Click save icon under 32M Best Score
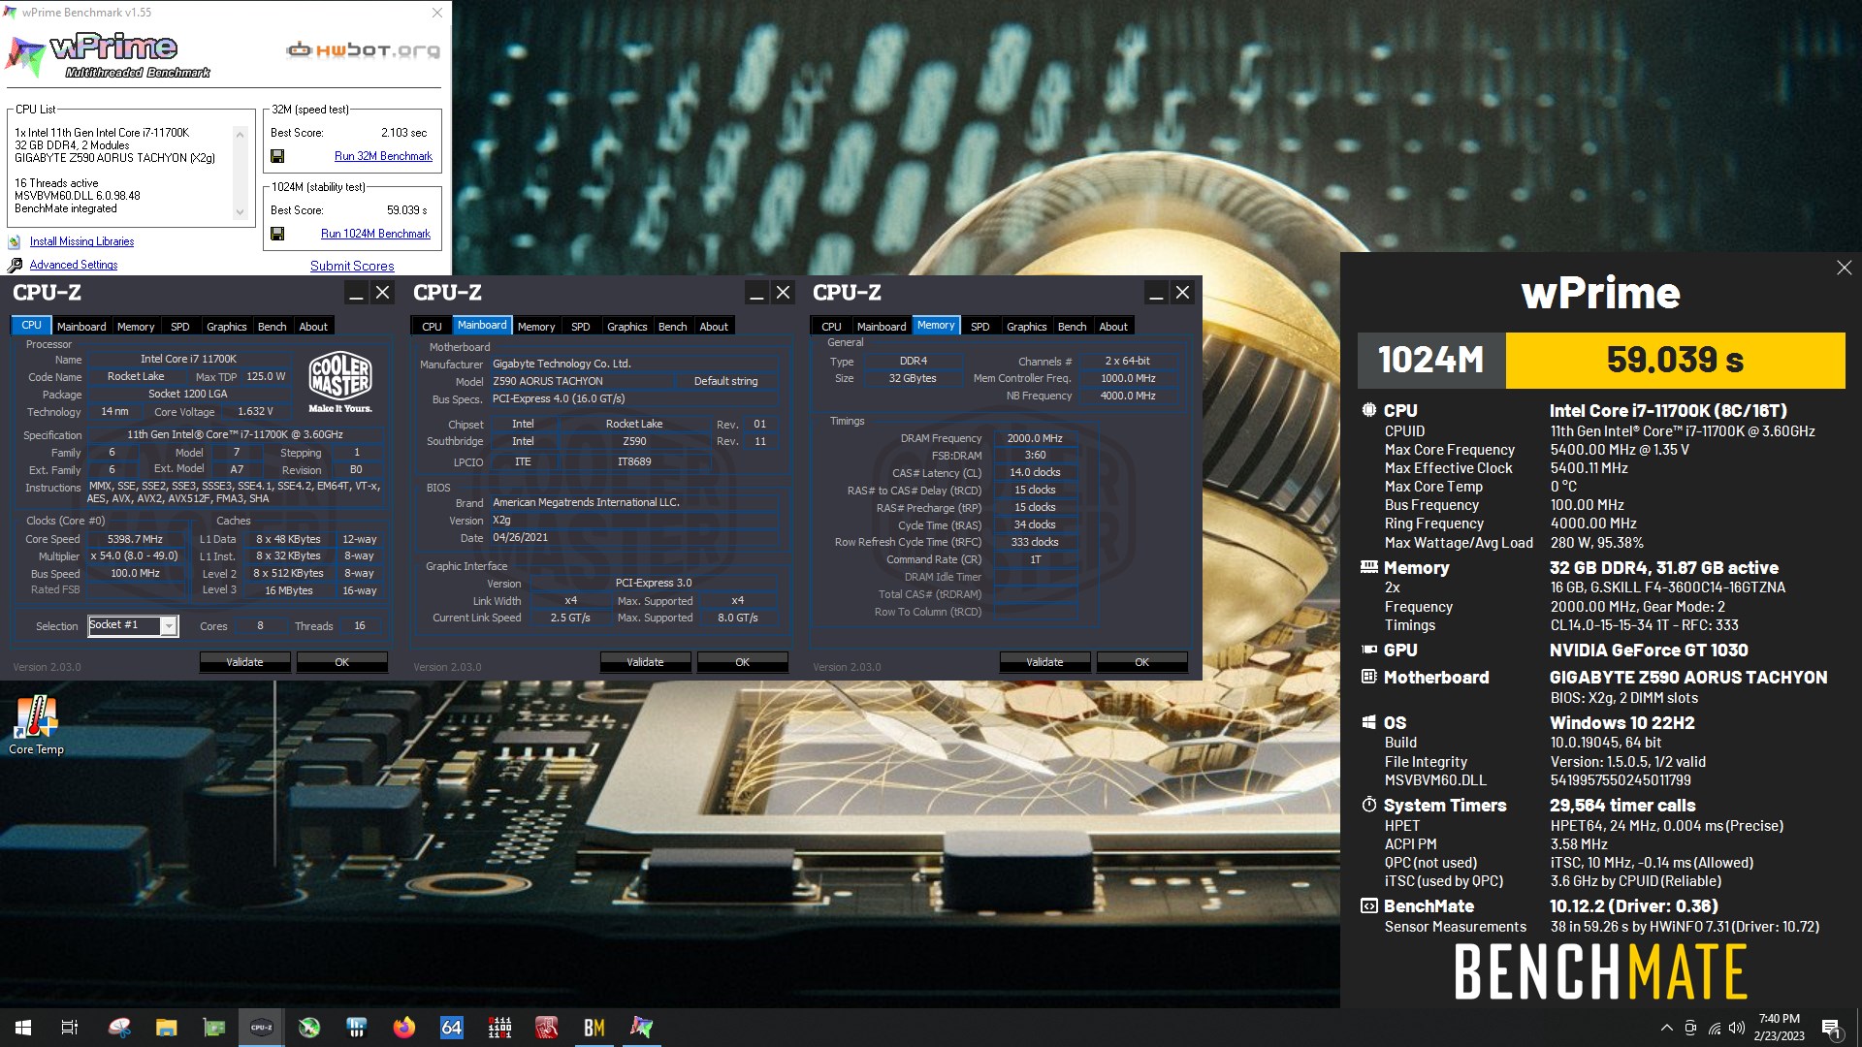 pos(277,156)
